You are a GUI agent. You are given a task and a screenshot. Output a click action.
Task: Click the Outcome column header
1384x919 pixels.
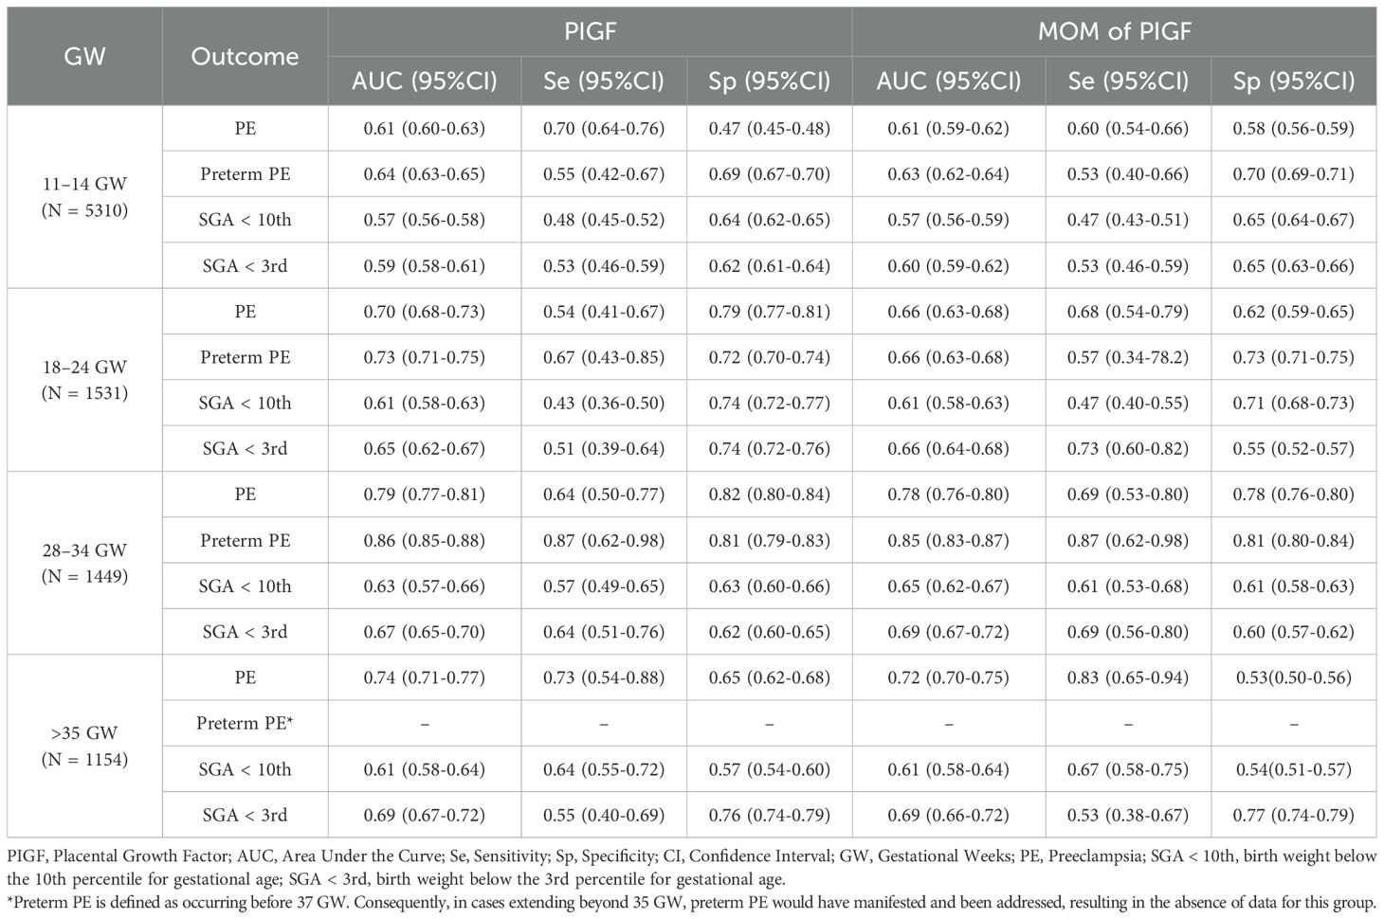245,56
